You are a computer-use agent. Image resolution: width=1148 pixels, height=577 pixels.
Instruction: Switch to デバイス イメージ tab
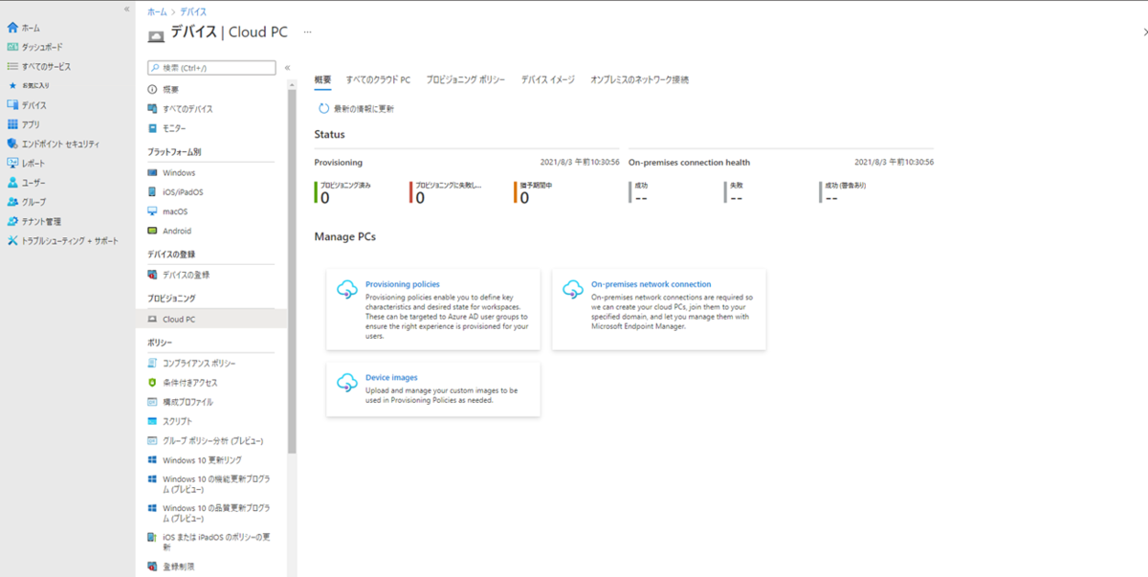(x=547, y=79)
